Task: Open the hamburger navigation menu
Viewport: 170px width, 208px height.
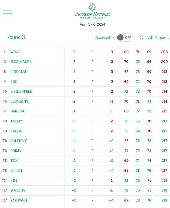Action: coord(8,12)
